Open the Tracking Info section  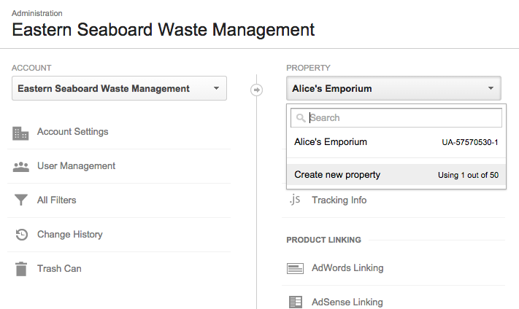(x=339, y=200)
